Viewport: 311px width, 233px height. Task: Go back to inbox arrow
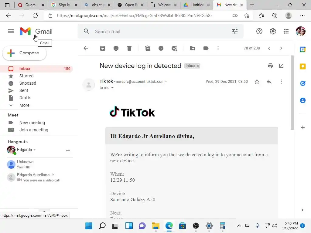[x=86, y=48]
